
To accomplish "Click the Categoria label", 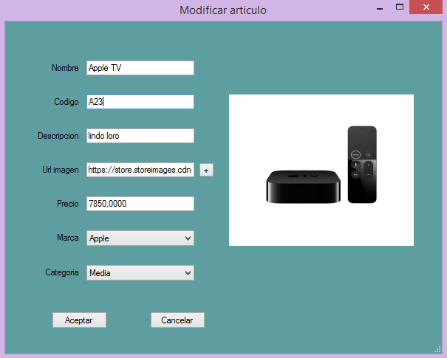I will 62,272.
